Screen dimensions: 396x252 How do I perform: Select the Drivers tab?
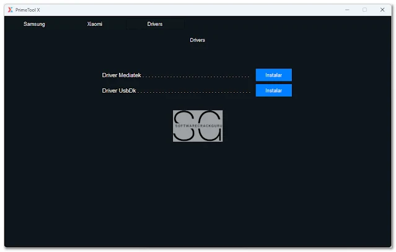click(x=155, y=24)
